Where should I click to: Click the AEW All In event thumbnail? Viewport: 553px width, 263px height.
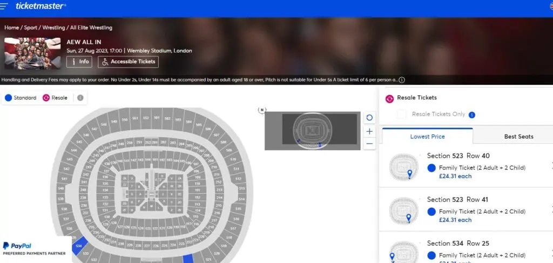click(x=32, y=53)
